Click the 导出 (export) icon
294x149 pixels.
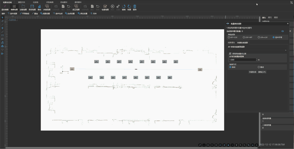pos(39,7)
